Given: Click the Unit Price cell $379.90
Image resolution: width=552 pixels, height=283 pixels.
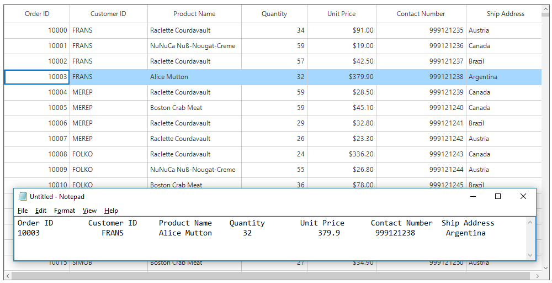Looking at the screenshot, I should pos(342,77).
